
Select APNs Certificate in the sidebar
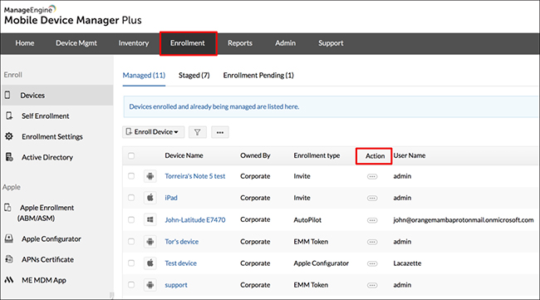point(48,259)
